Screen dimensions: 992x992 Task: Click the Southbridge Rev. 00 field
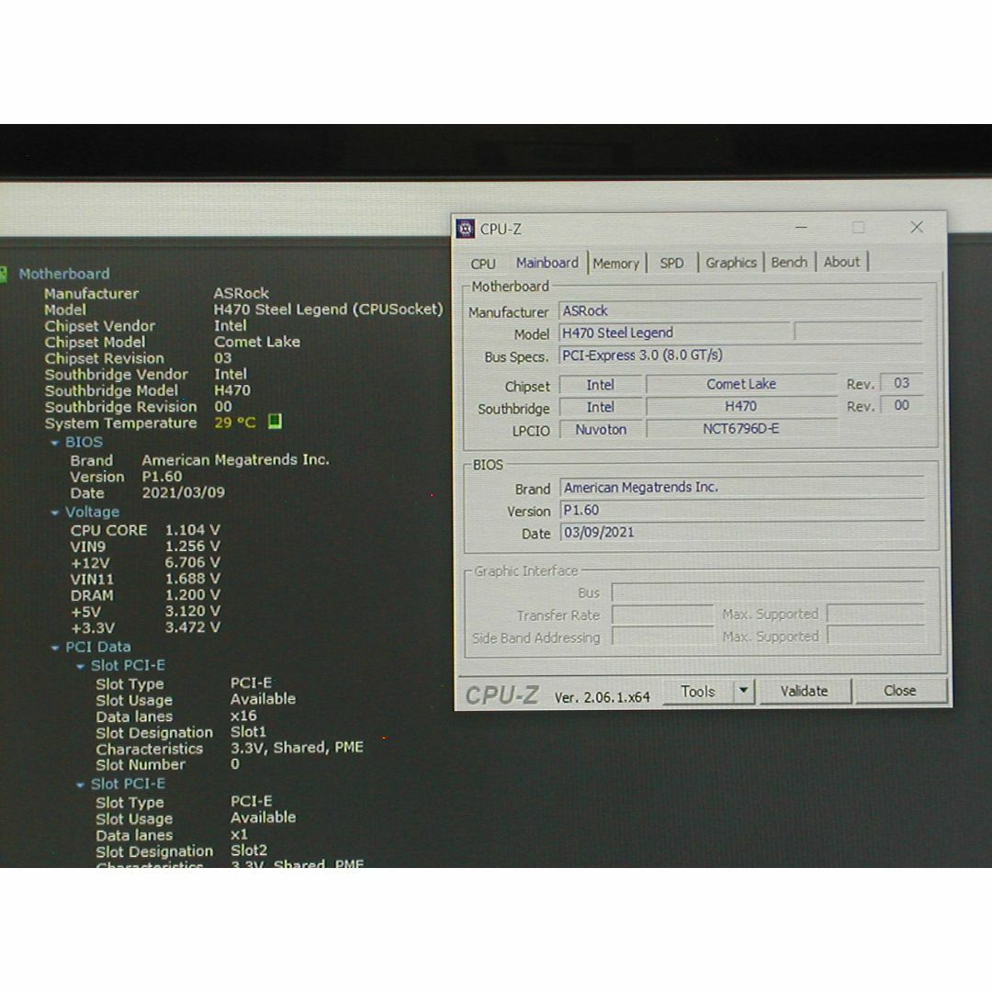pyautogui.click(x=901, y=405)
